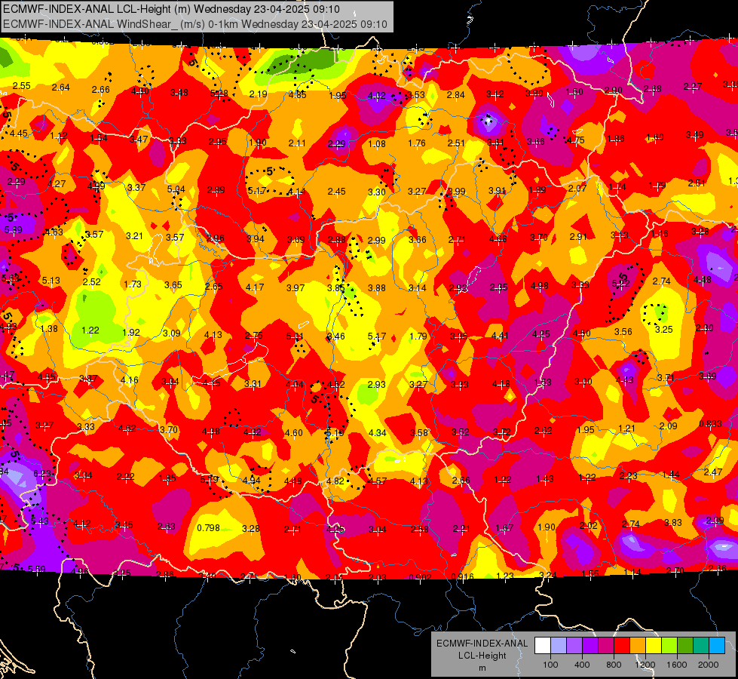738x679 pixels.
Task: Click the wind shear value 4.57
Action: pos(378,481)
